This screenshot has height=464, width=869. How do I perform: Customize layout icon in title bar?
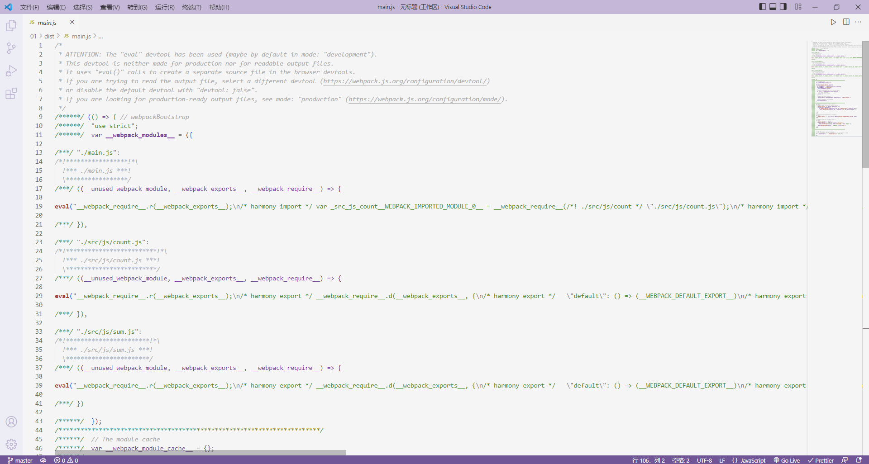(798, 7)
